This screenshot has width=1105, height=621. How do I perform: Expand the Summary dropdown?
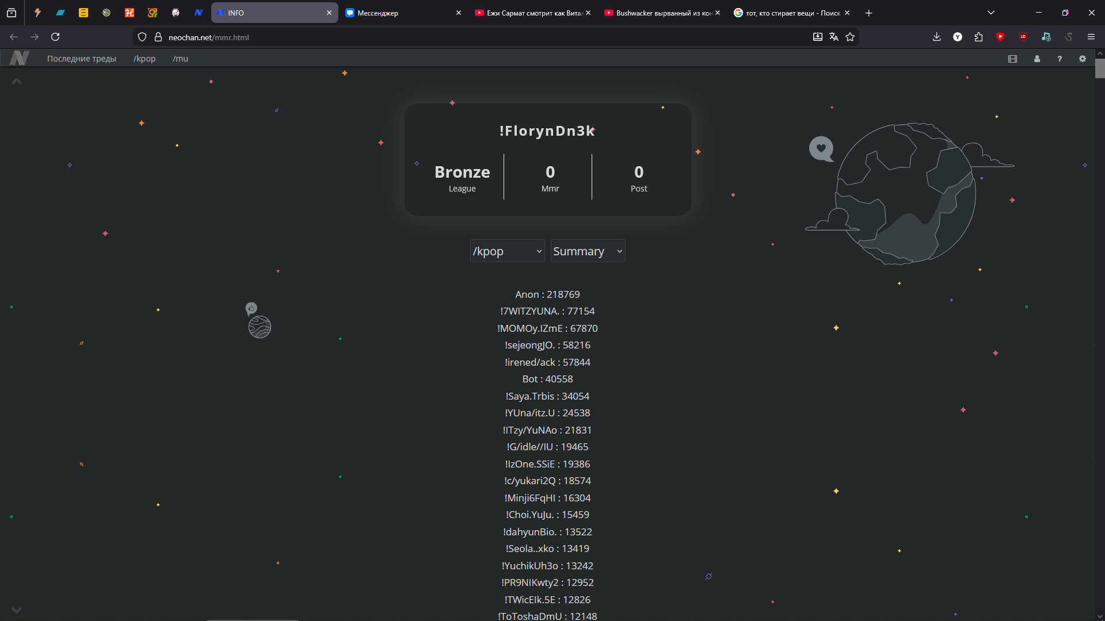pos(588,251)
